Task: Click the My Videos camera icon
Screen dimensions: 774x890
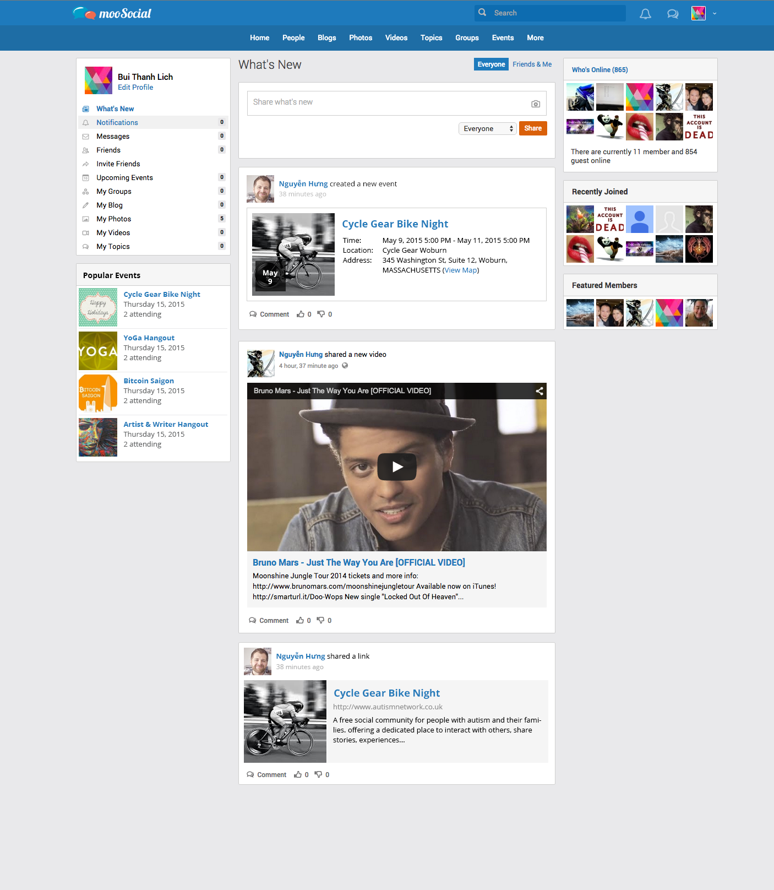Action: (x=85, y=233)
